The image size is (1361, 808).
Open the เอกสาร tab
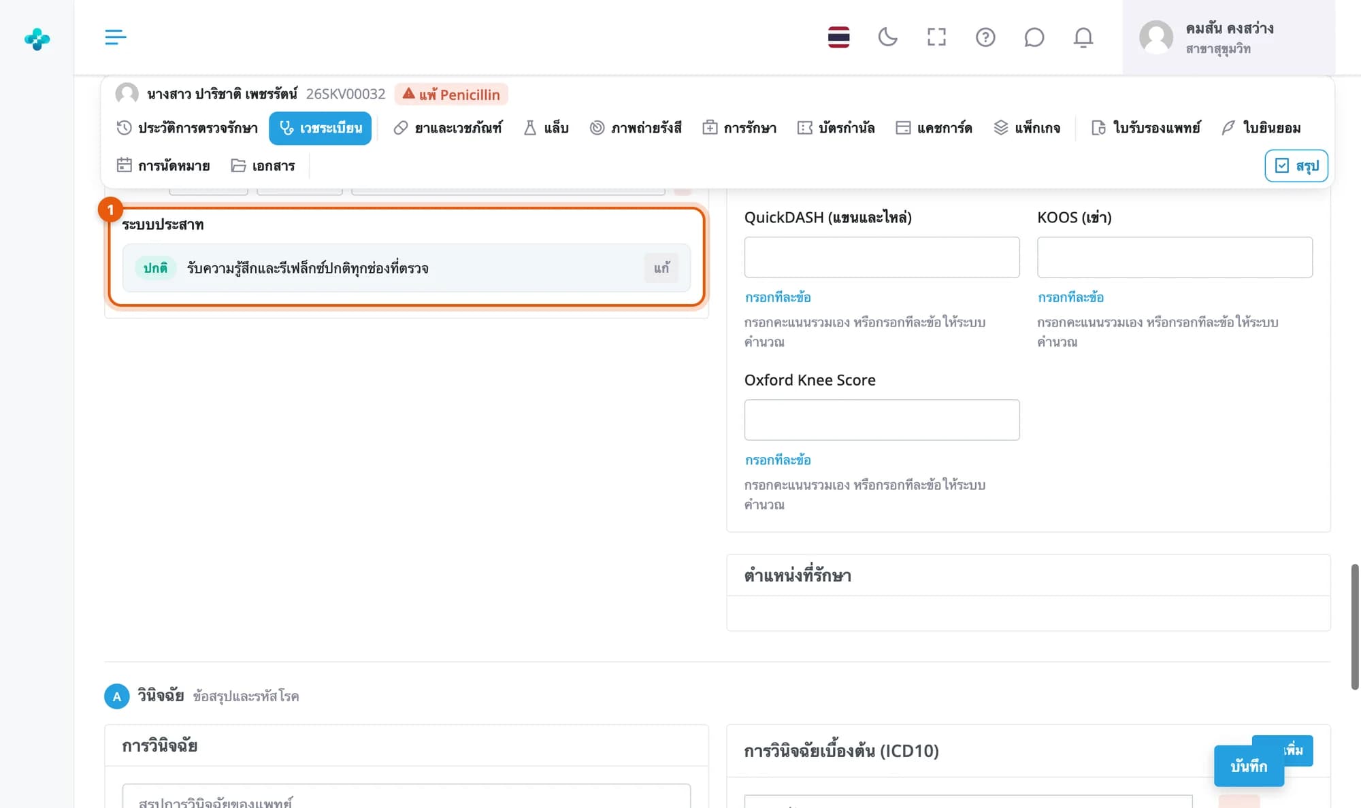[263, 165]
